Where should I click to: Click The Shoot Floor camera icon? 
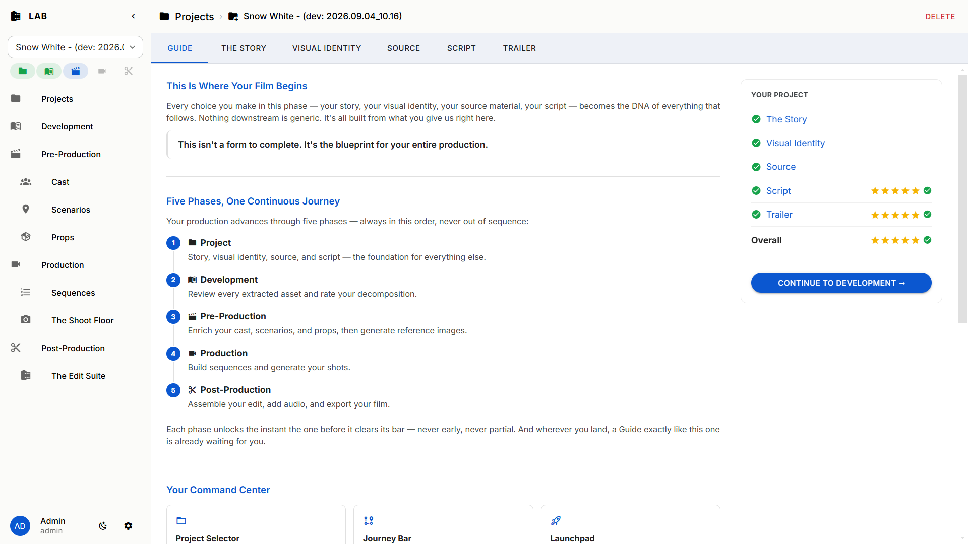pos(26,320)
